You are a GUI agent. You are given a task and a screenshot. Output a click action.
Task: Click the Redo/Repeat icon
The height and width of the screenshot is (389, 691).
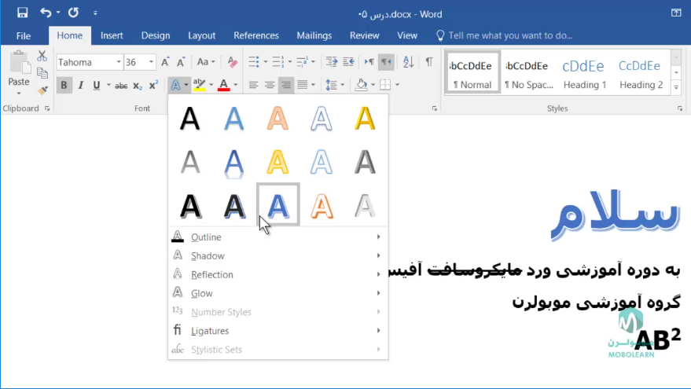tap(73, 13)
